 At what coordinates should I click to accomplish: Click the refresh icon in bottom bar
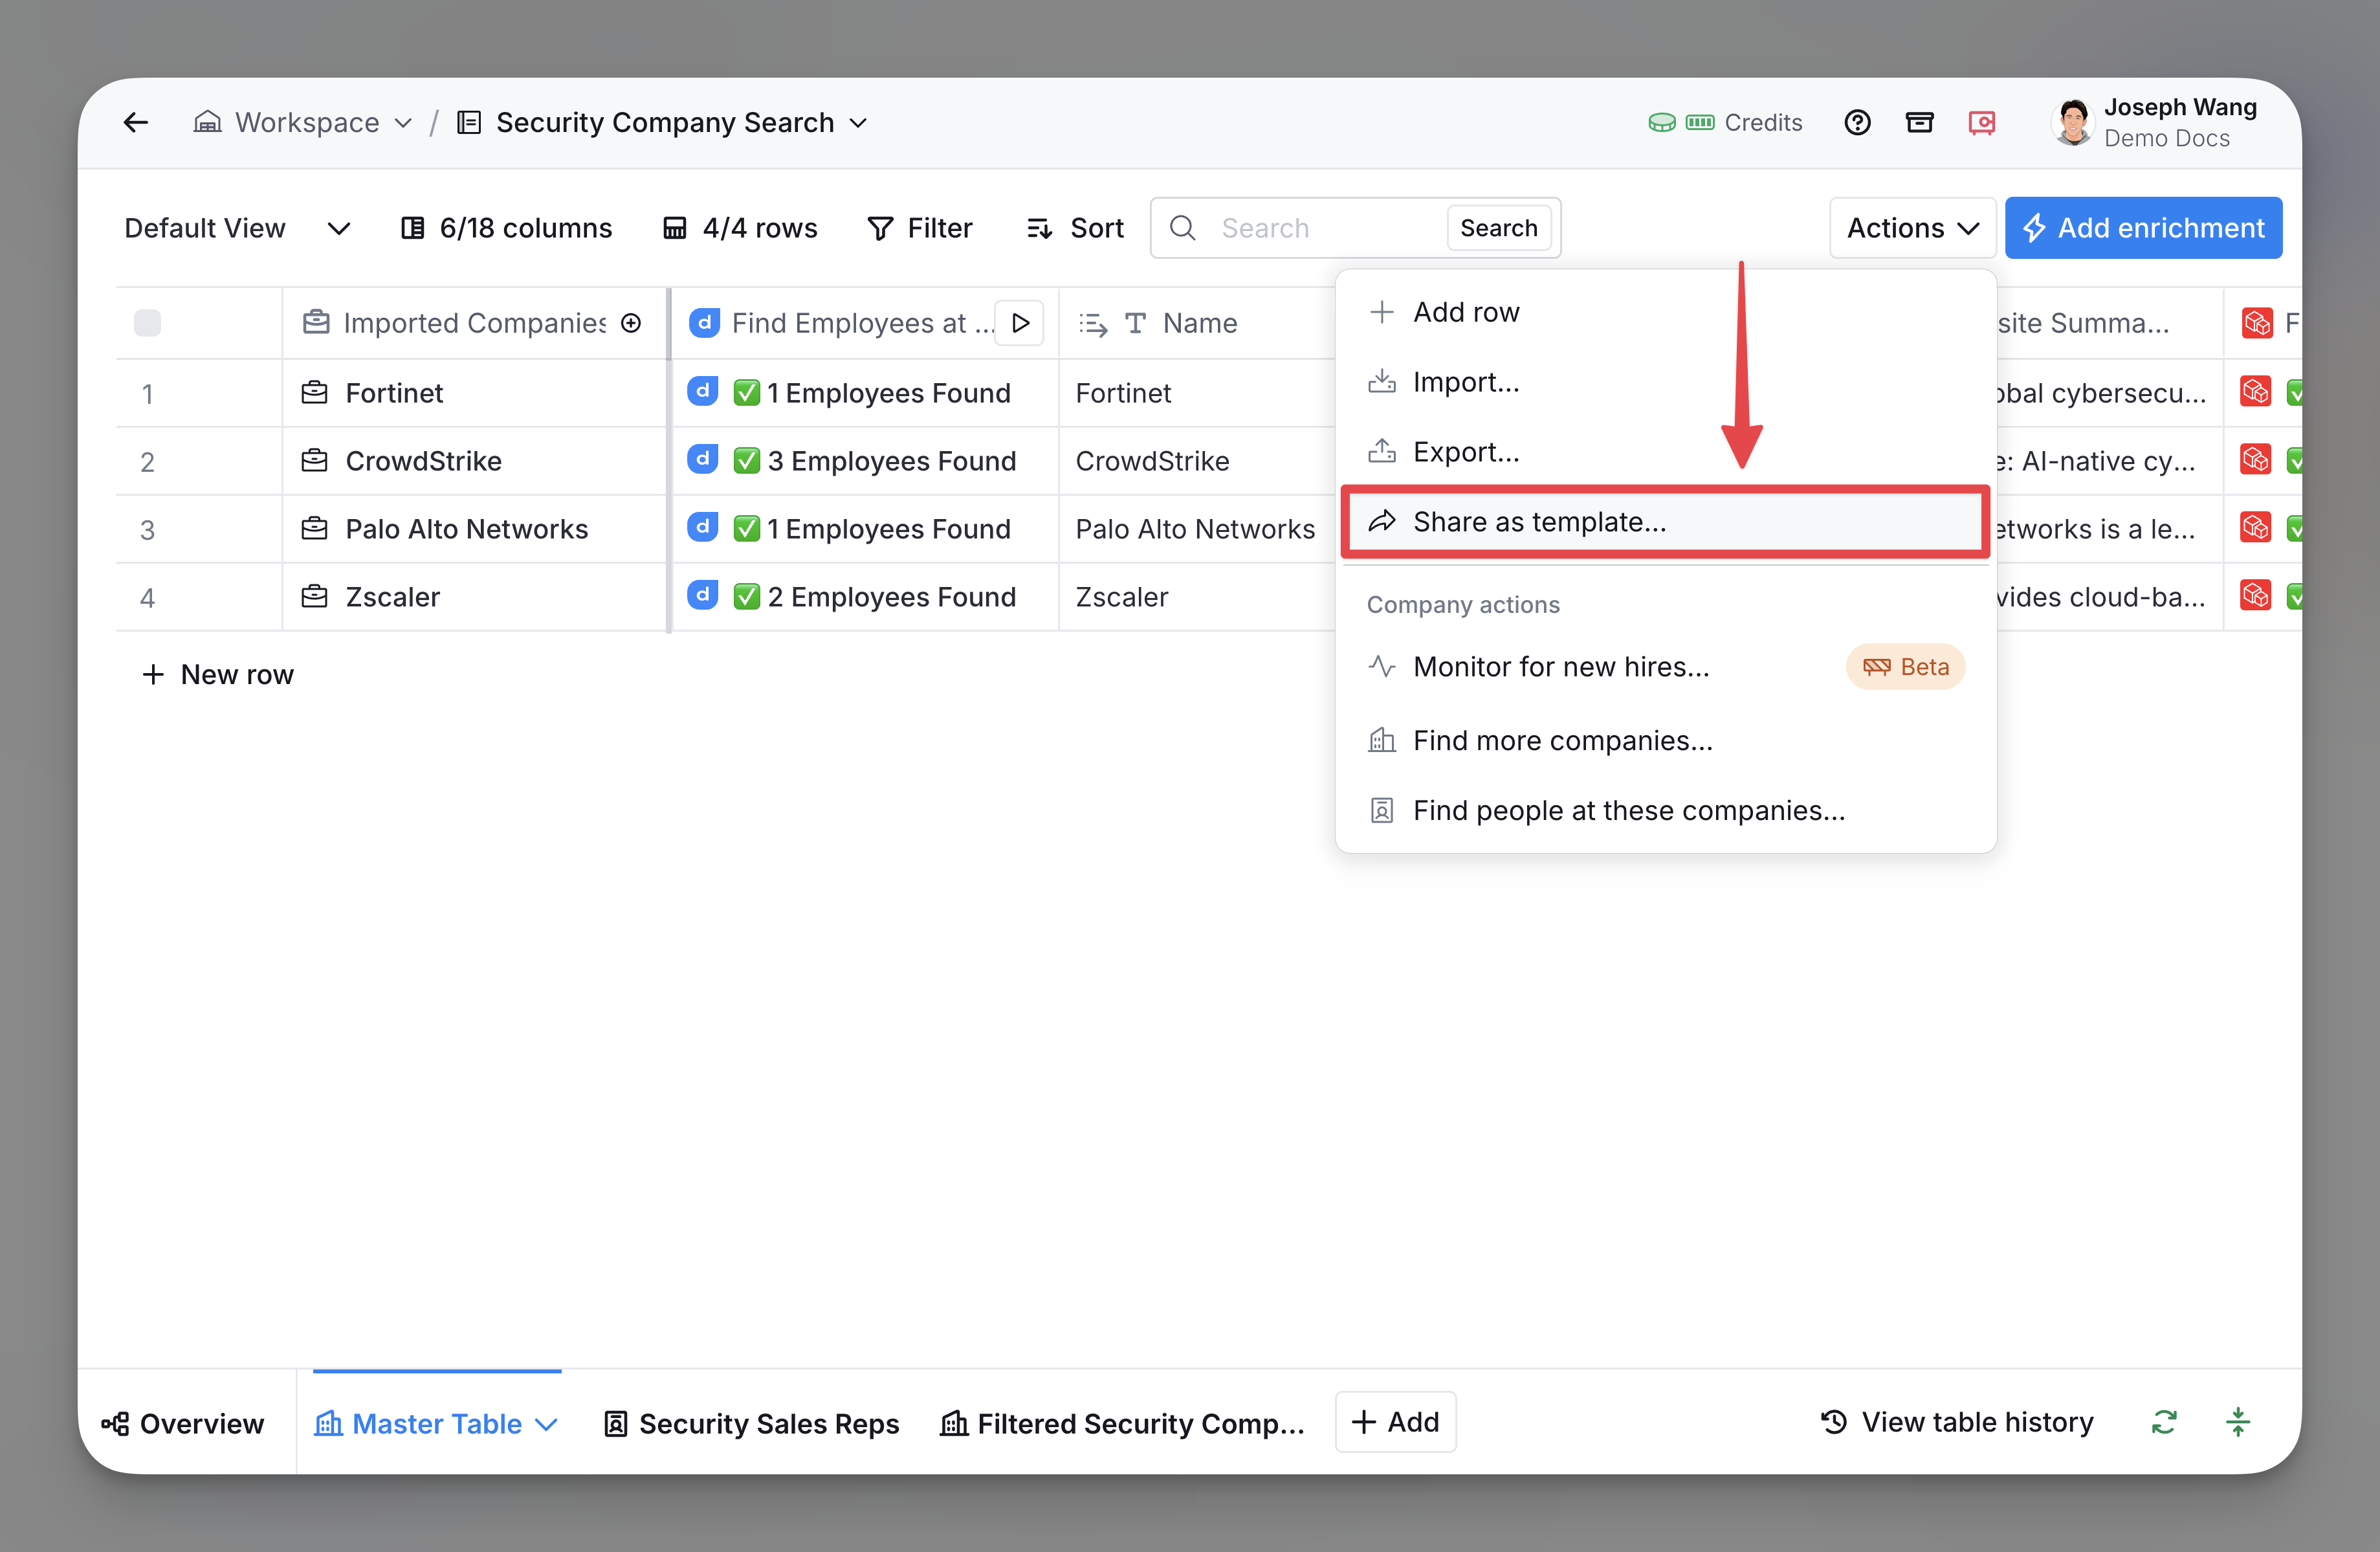[2164, 1421]
